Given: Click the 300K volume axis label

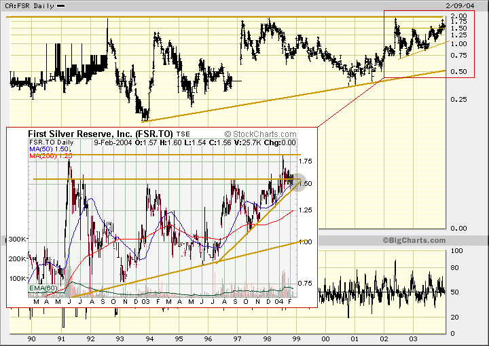Looking at the screenshot, I should pyautogui.click(x=17, y=239).
